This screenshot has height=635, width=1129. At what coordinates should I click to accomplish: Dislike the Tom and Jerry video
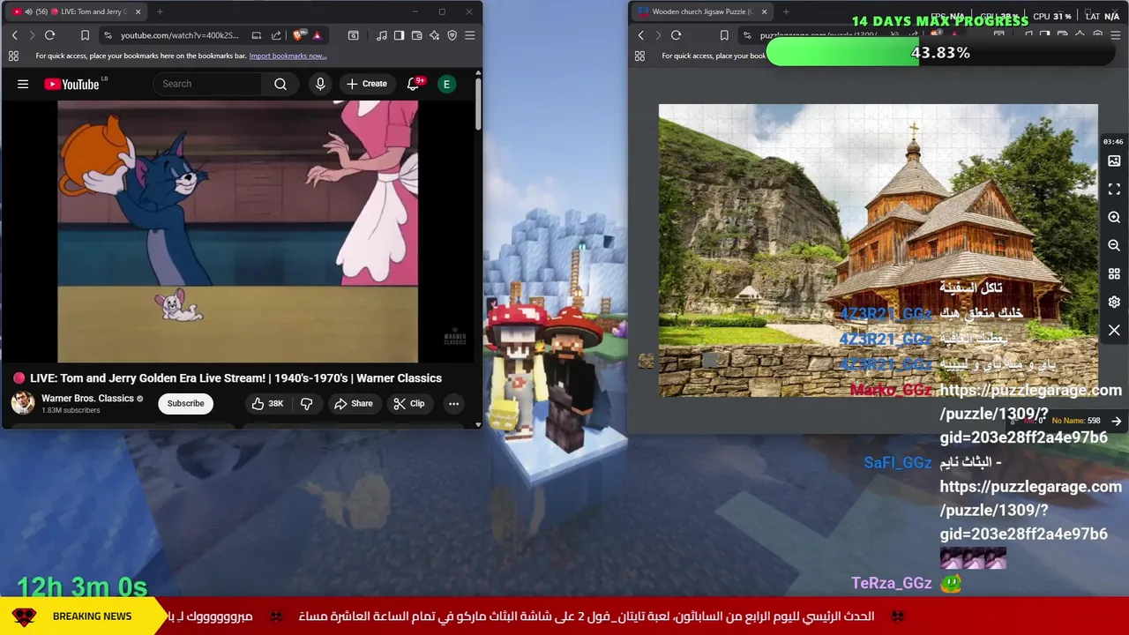coord(307,404)
